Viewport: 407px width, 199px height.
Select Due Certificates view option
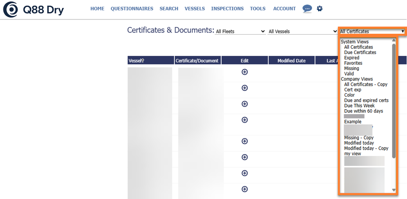360,52
